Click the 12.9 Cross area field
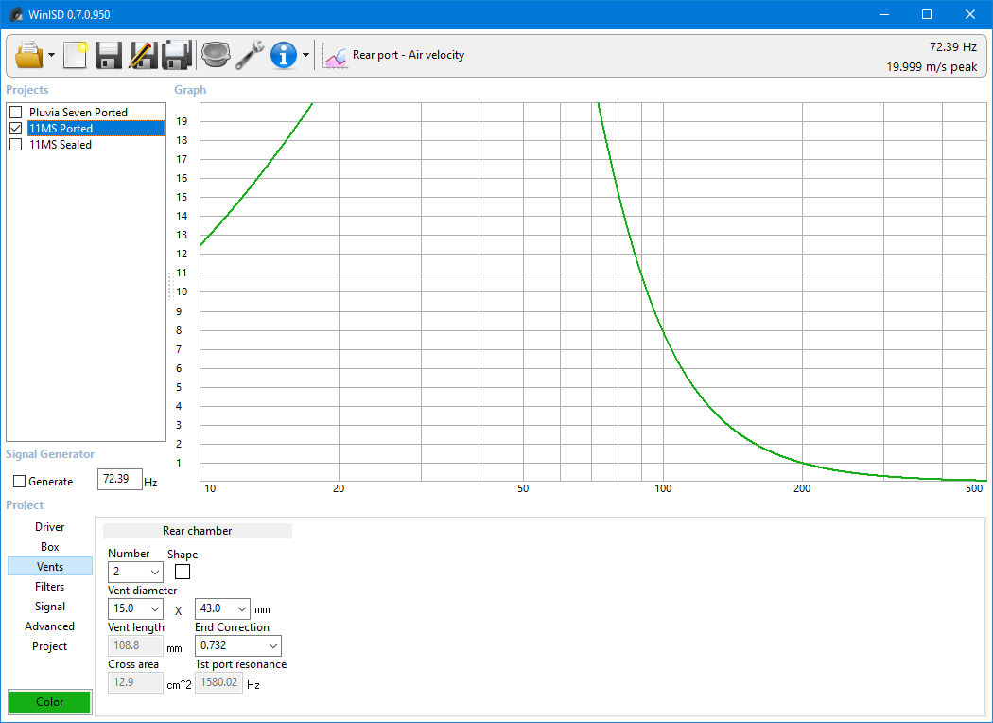 tap(135, 682)
